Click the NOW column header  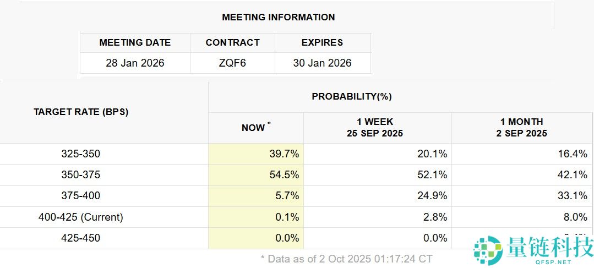[253, 128]
